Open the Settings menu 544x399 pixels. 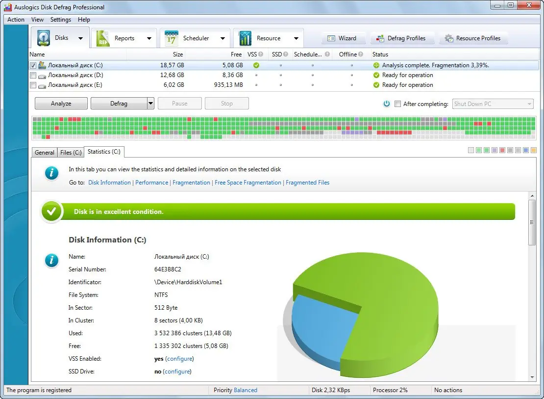[x=61, y=20]
